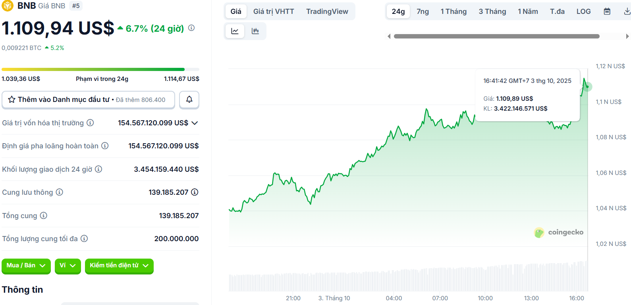The image size is (631, 305).
Task: Switch to line chart view icon
Action: (235, 31)
